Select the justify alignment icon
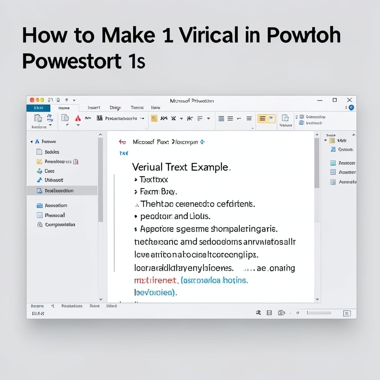Image resolution: width=380 pixels, height=380 pixels. click(x=221, y=118)
